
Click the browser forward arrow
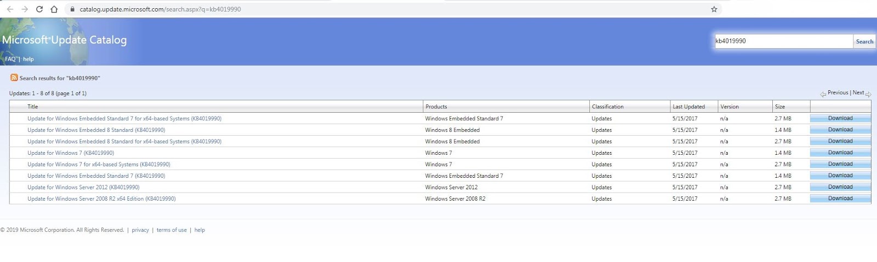(25, 9)
